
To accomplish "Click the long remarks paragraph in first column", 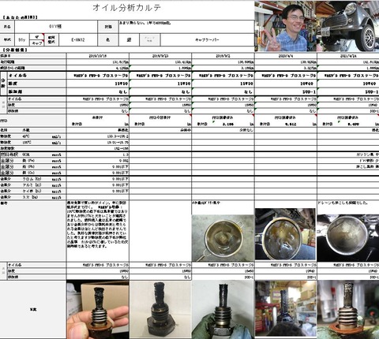I will (x=98, y=225).
